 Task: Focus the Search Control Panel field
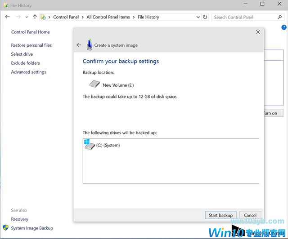(248, 17)
